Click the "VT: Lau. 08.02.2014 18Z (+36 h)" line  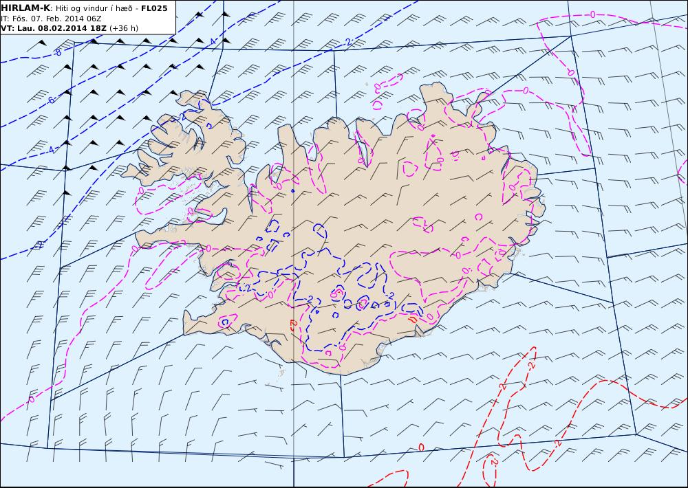click(69, 28)
